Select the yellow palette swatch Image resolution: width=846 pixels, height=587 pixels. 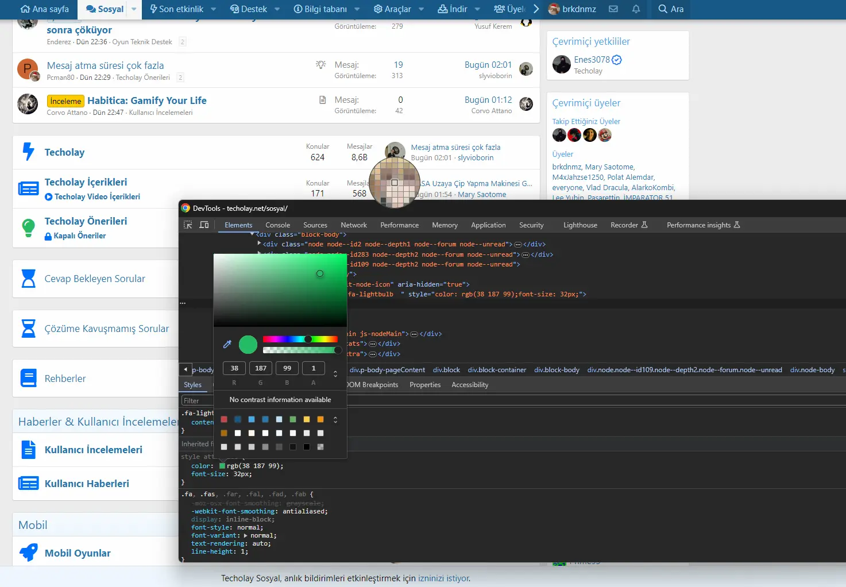(307, 419)
